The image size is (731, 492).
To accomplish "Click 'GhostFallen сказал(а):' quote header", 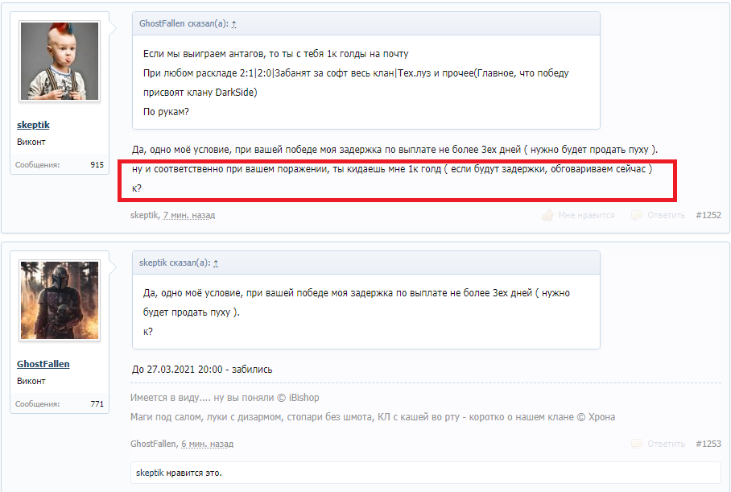I will pos(184,24).
